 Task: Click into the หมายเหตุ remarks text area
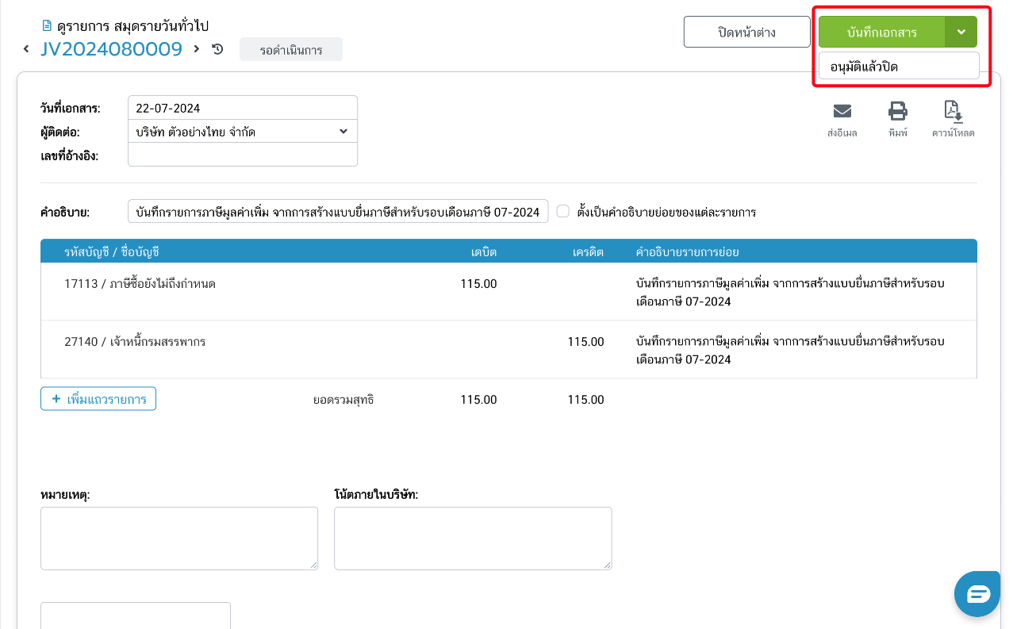(178, 538)
